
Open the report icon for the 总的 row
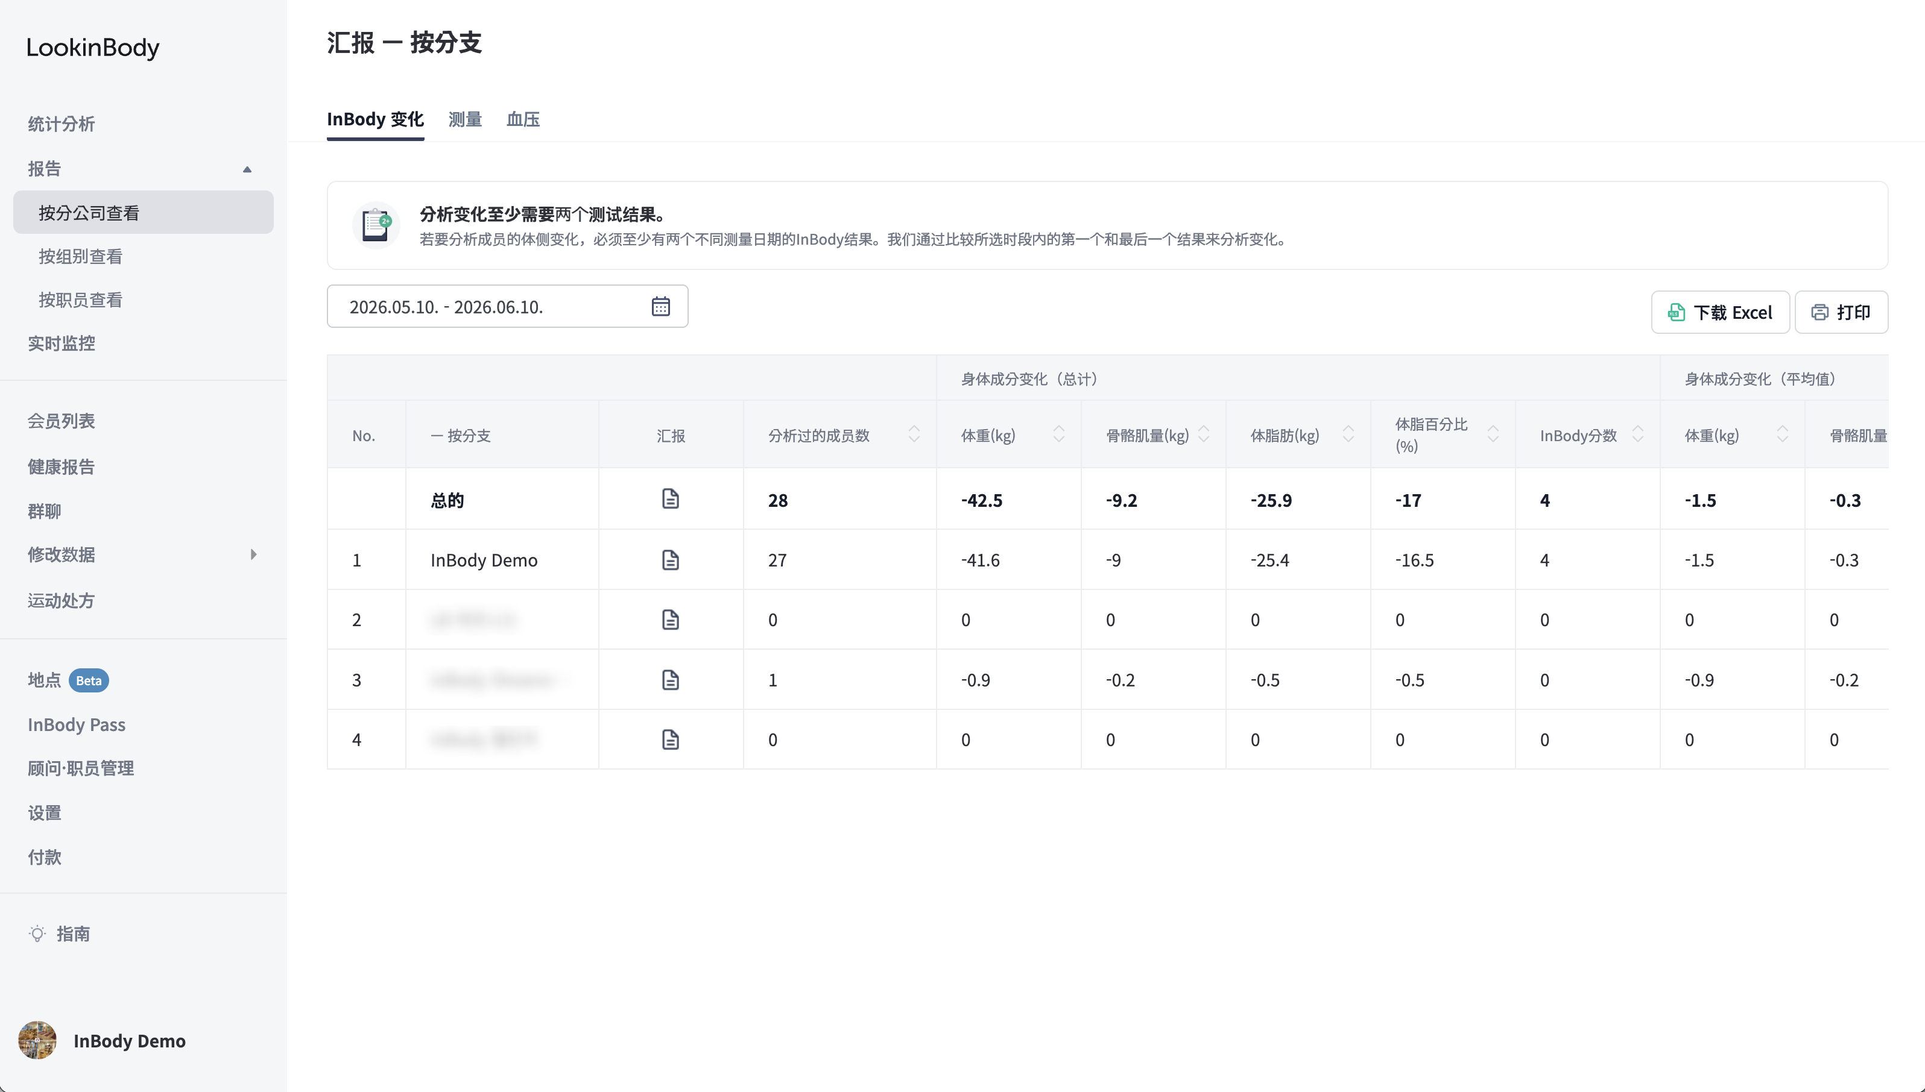[670, 499]
